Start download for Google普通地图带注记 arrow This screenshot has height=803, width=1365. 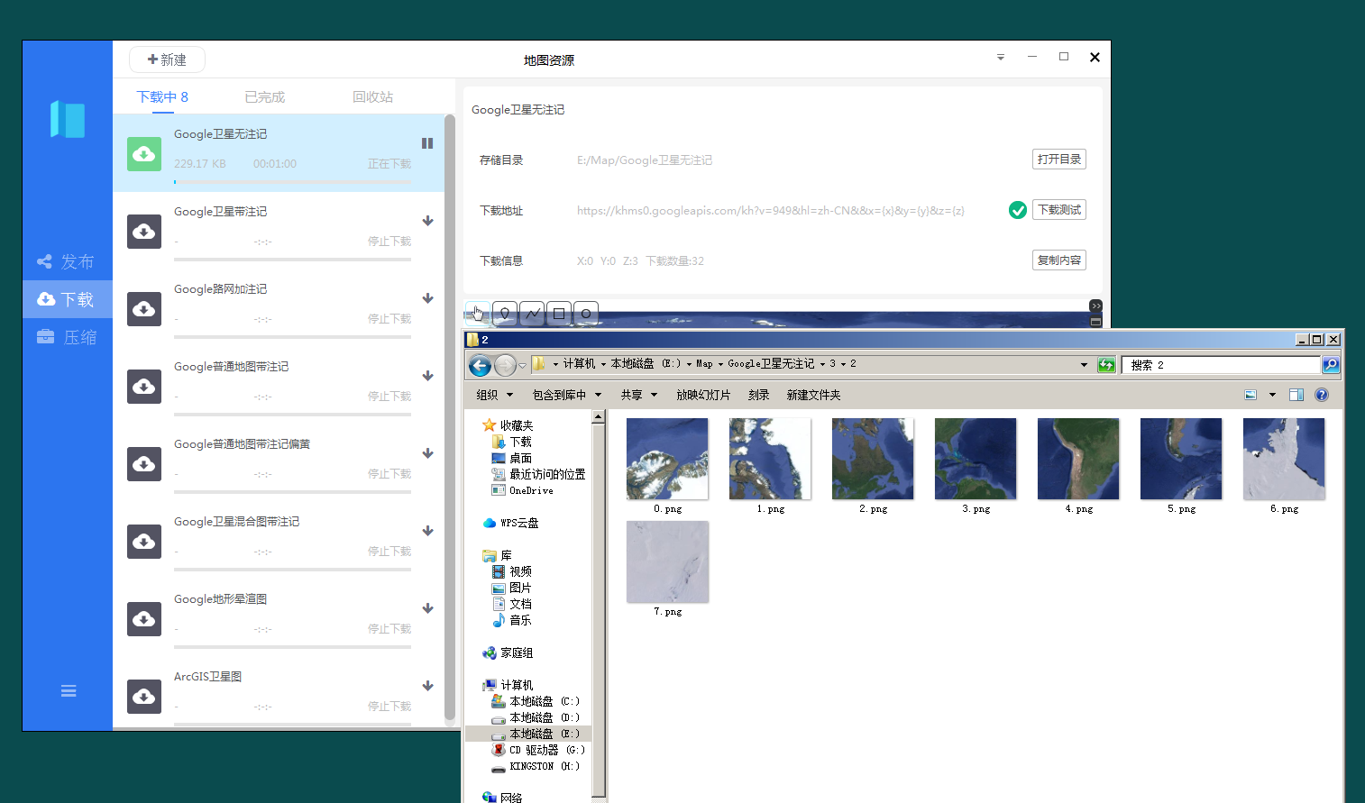pyautogui.click(x=427, y=376)
